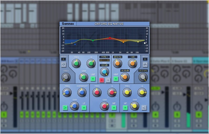Click the 1.65 Q value field
The height and width of the screenshot is (134, 209).
pyautogui.click(x=132, y=57)
